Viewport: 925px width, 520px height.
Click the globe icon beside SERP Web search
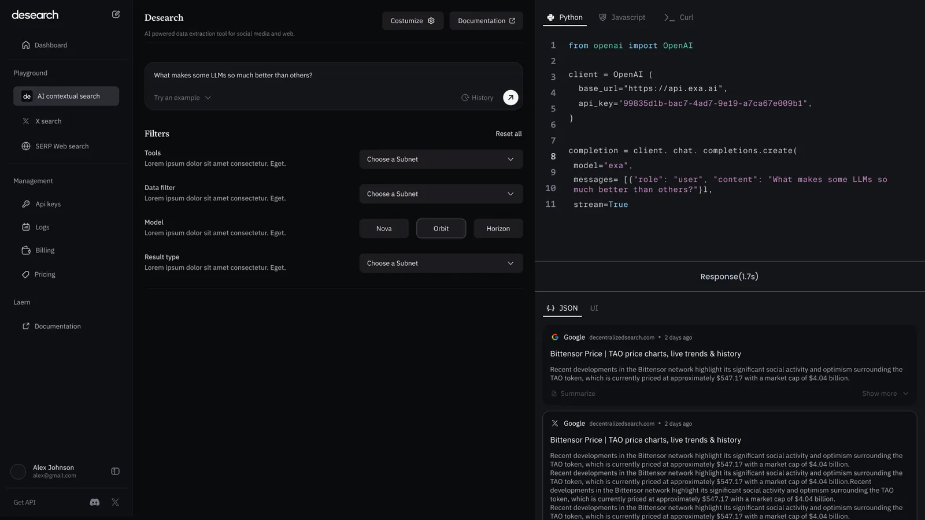pos(26,146)
